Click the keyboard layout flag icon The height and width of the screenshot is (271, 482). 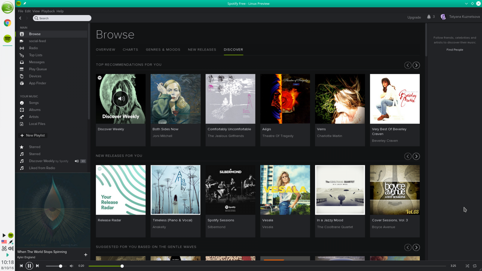pos(4,242)
